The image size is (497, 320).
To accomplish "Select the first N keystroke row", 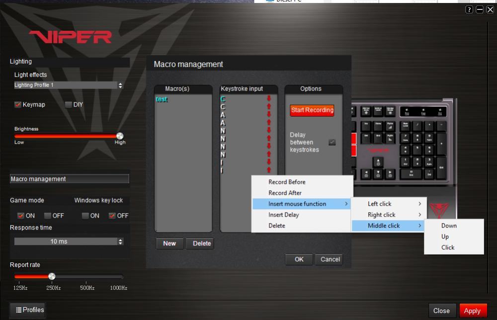I will click(x=248, y=131).
